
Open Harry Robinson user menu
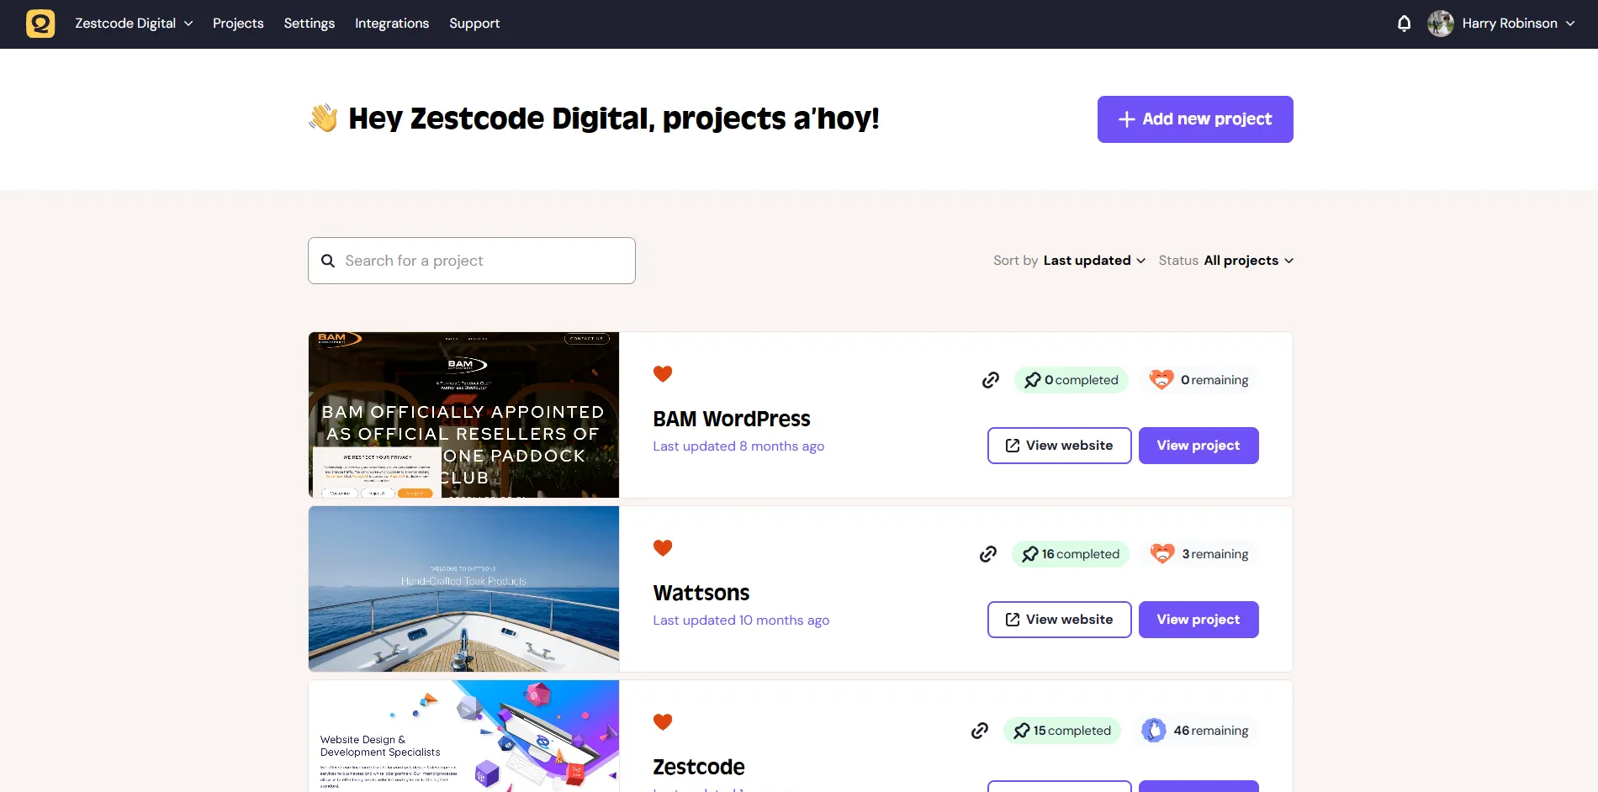[x=1518, y=24]
